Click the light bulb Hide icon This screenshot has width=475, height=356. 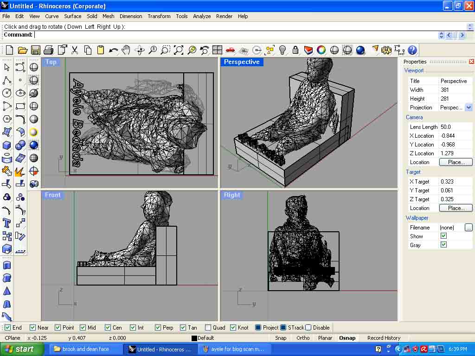(282, 50)
